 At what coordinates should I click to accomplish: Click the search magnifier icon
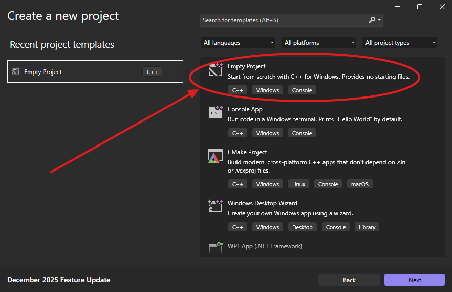(x=372, y=20)
